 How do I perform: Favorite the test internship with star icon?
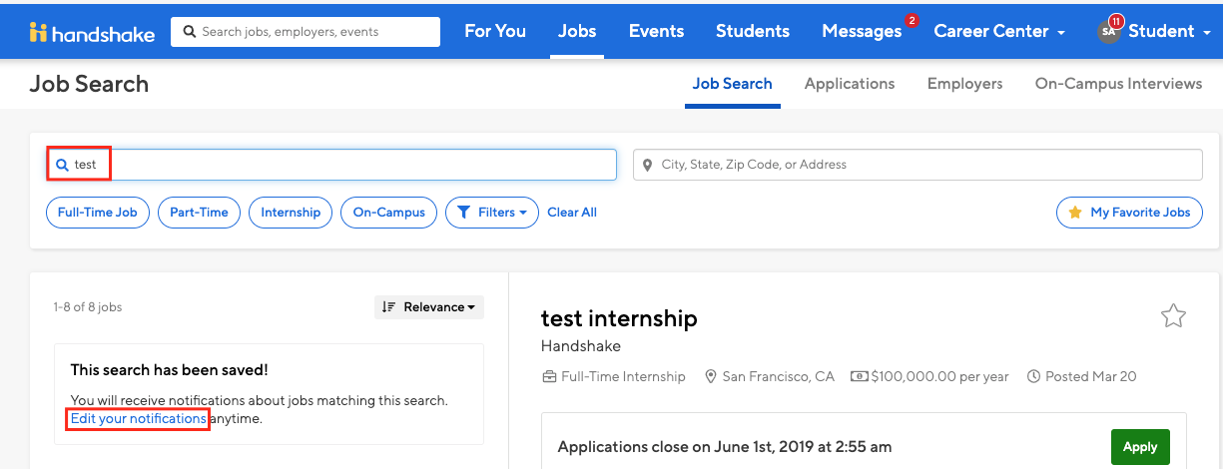tap(1173, 317)
